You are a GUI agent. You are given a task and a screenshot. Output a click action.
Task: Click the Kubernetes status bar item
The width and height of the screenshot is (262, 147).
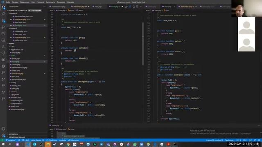[x=73, y=140]
